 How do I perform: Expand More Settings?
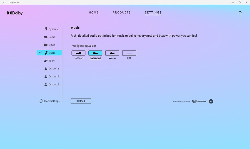click(x=49, y=101)
